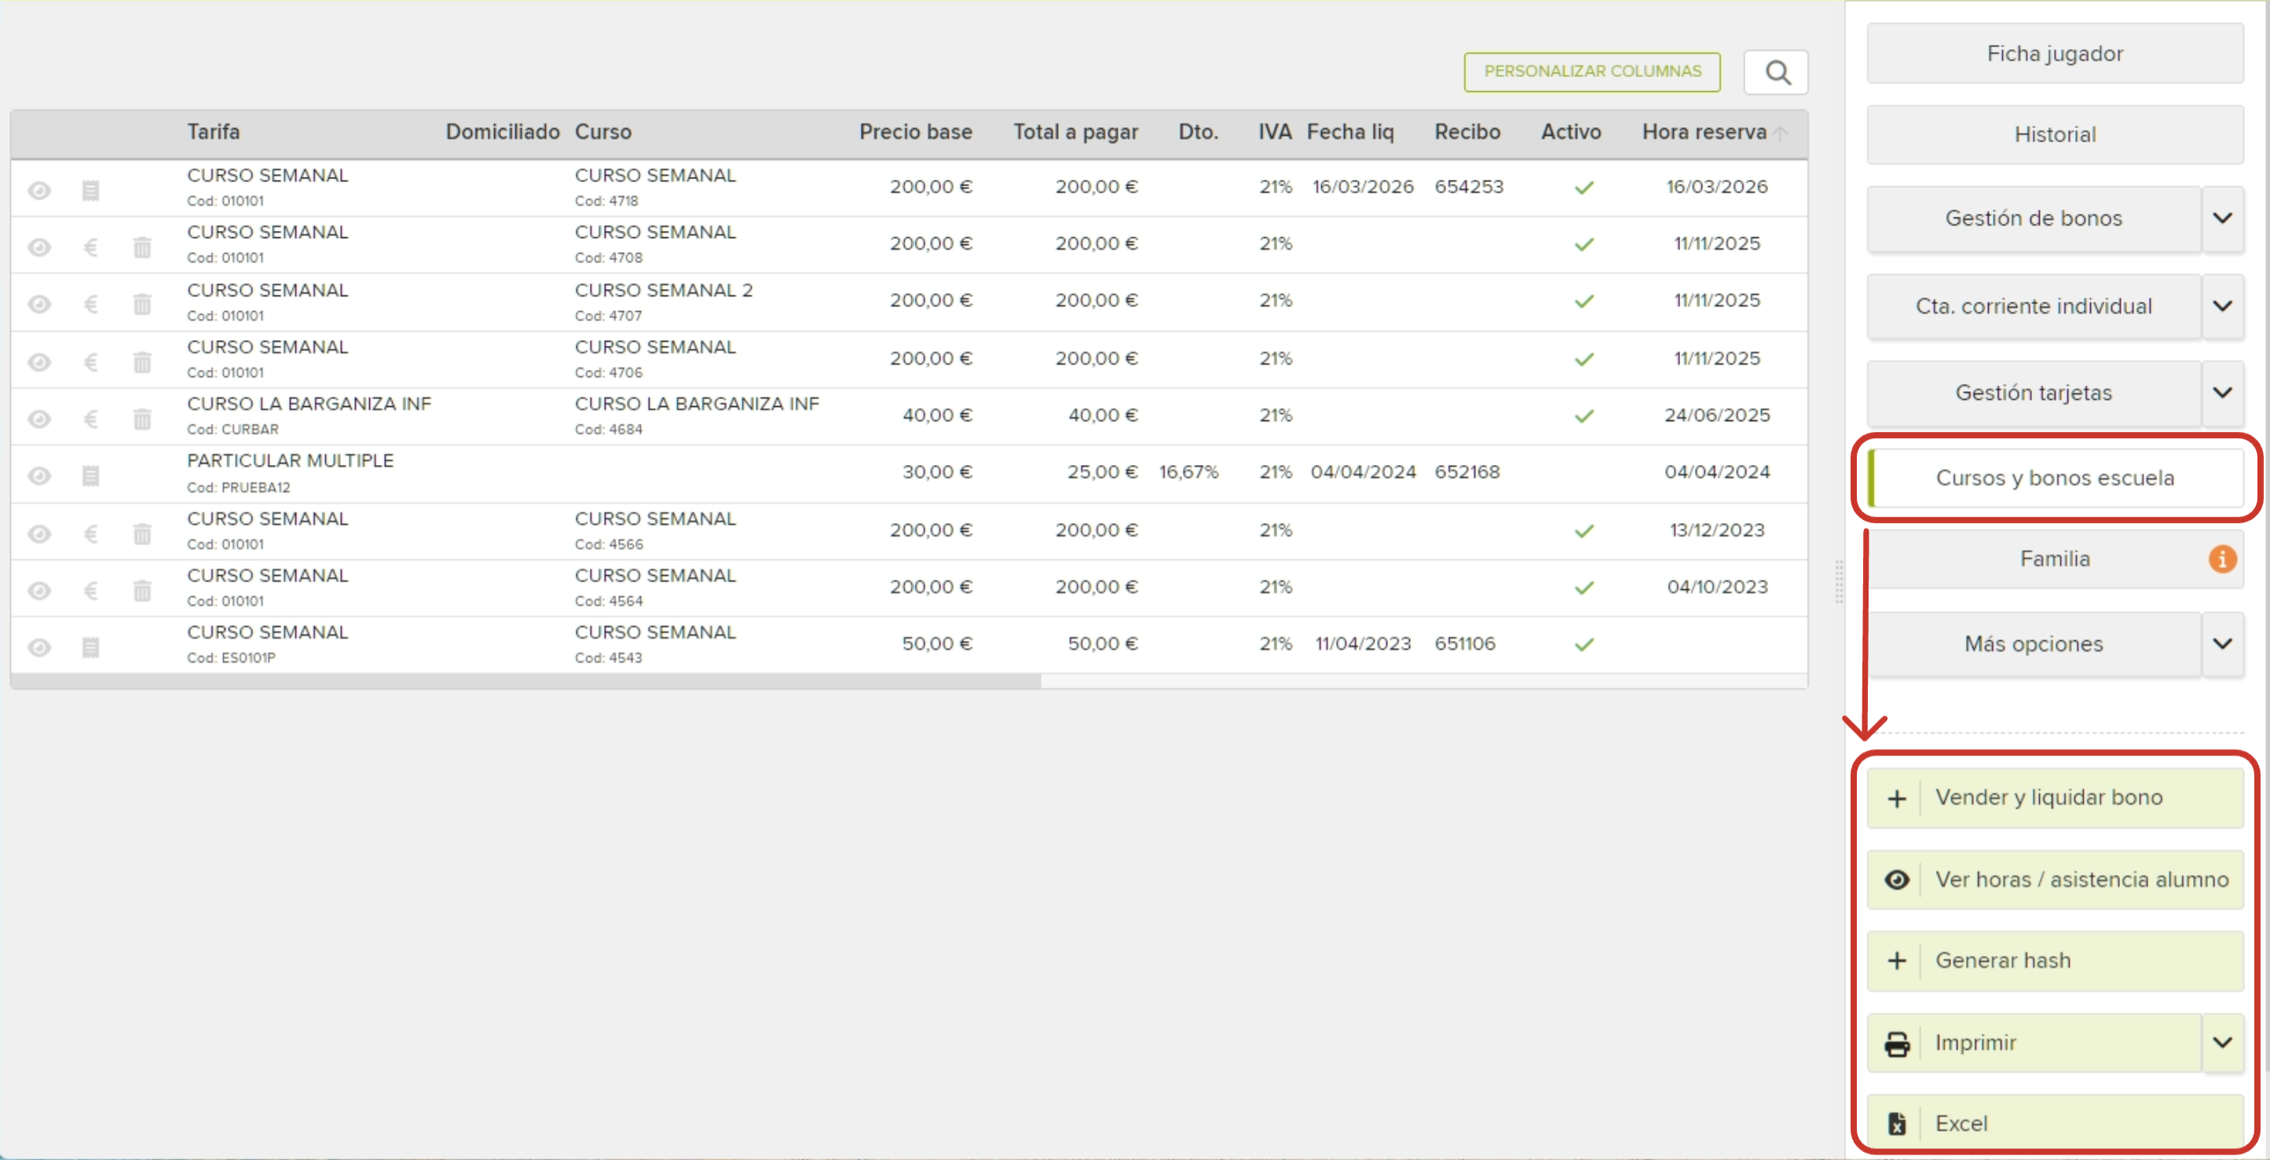Expand the Imprimir dropdown arrow
The width and height of the screenshot is (2270, 1160).
(x=2222, y=1044)
